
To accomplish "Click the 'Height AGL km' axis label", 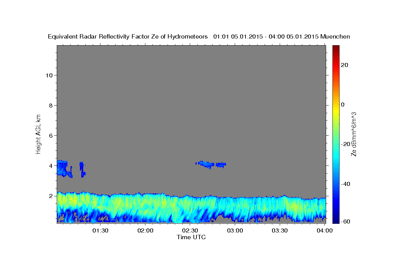I will coord(38,134).
